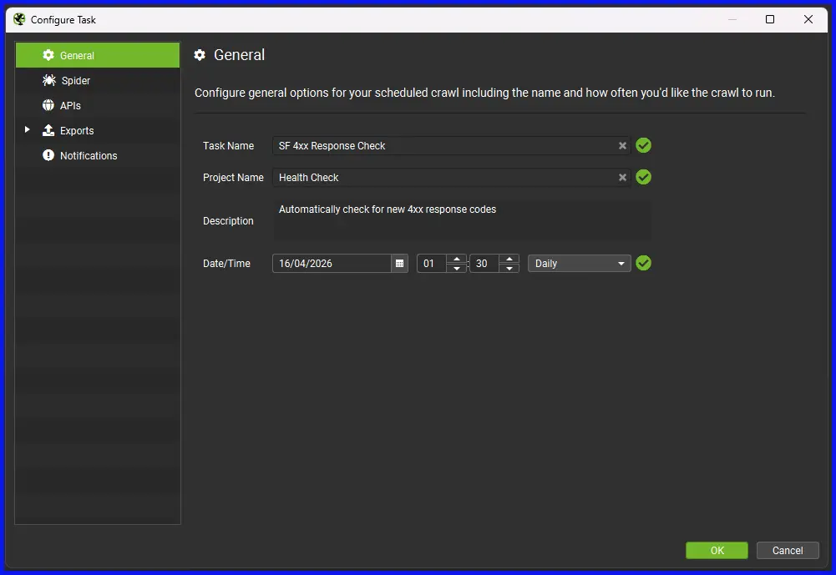Viewport: 836px width, 575px height.
Task: Open the Notifications settings section
Action: click(x=98, y=155)
